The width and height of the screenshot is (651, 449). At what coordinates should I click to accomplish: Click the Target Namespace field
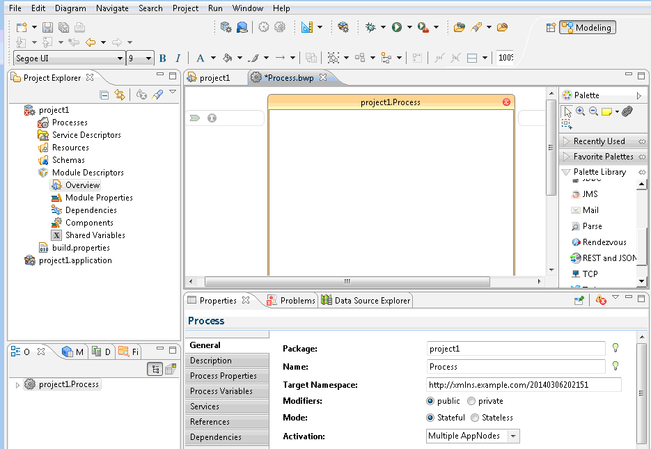pos(524,384)
